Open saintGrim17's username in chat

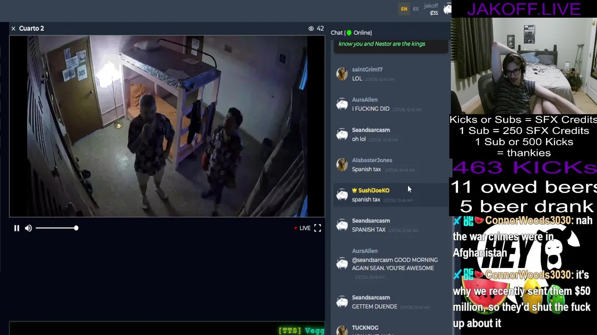pyautogui.click(x=367, y=69)
